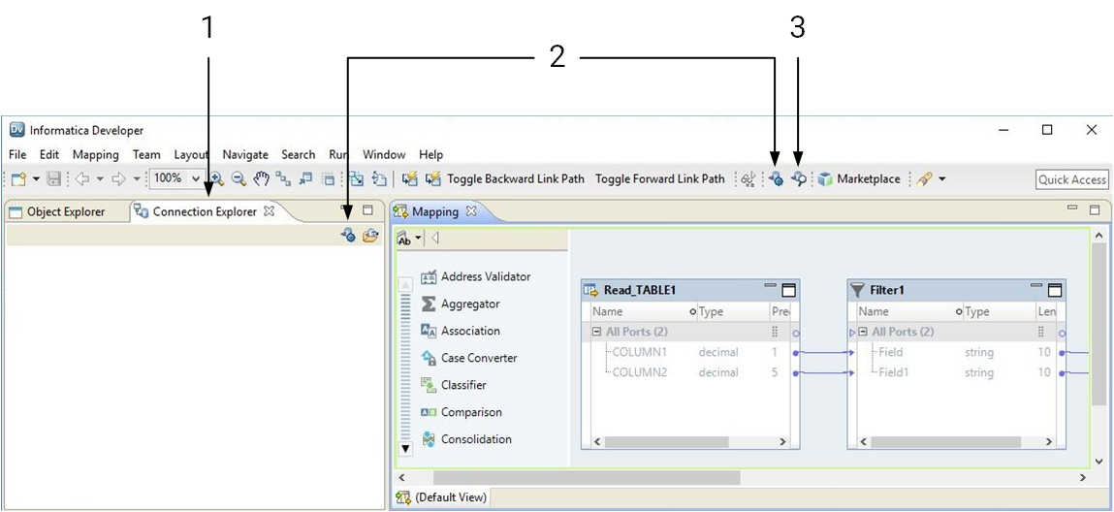Click the folder icon in Connection Explorer toolbar
This screenshot has height=512, width=1114.
tap(369, 236)
